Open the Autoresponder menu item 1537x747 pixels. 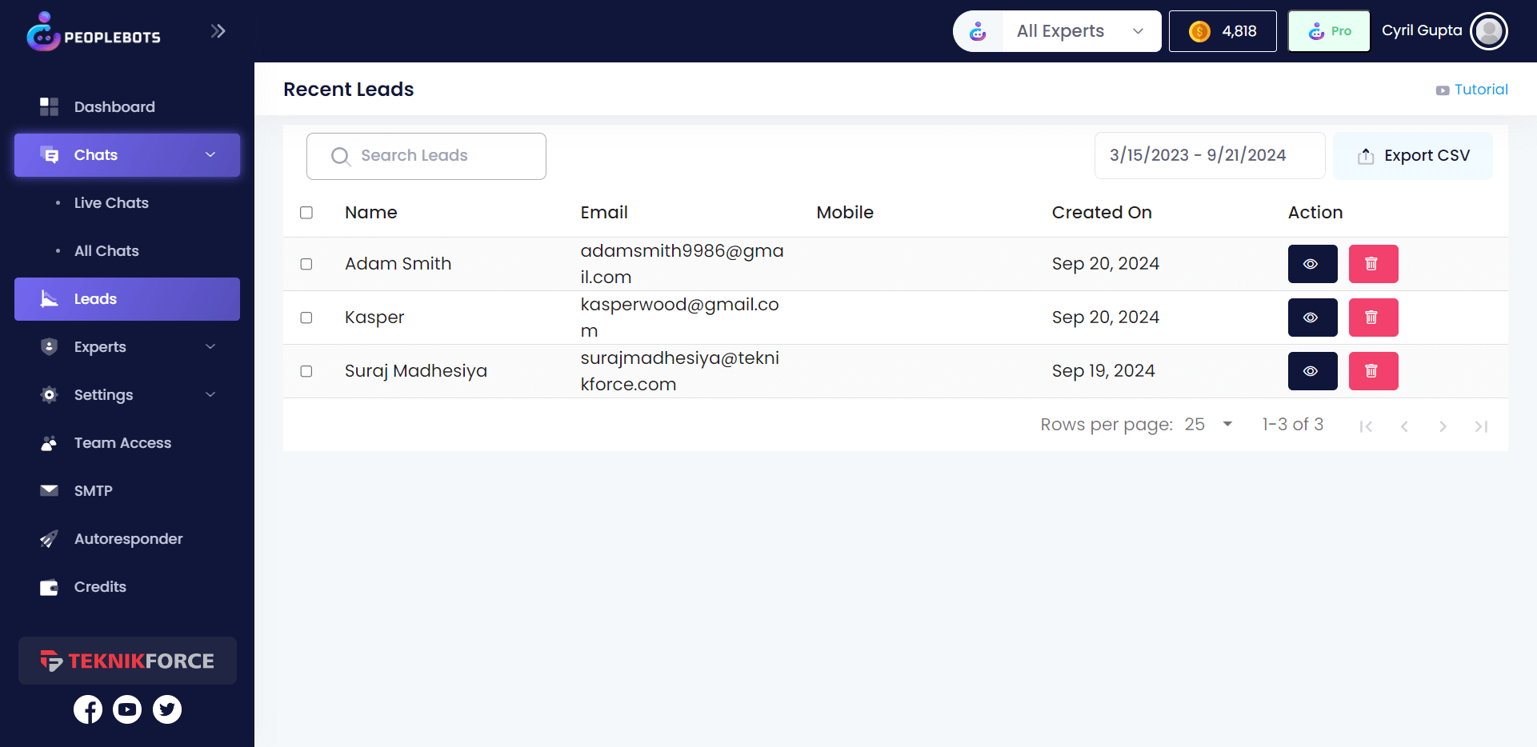[x=128, y=539]
